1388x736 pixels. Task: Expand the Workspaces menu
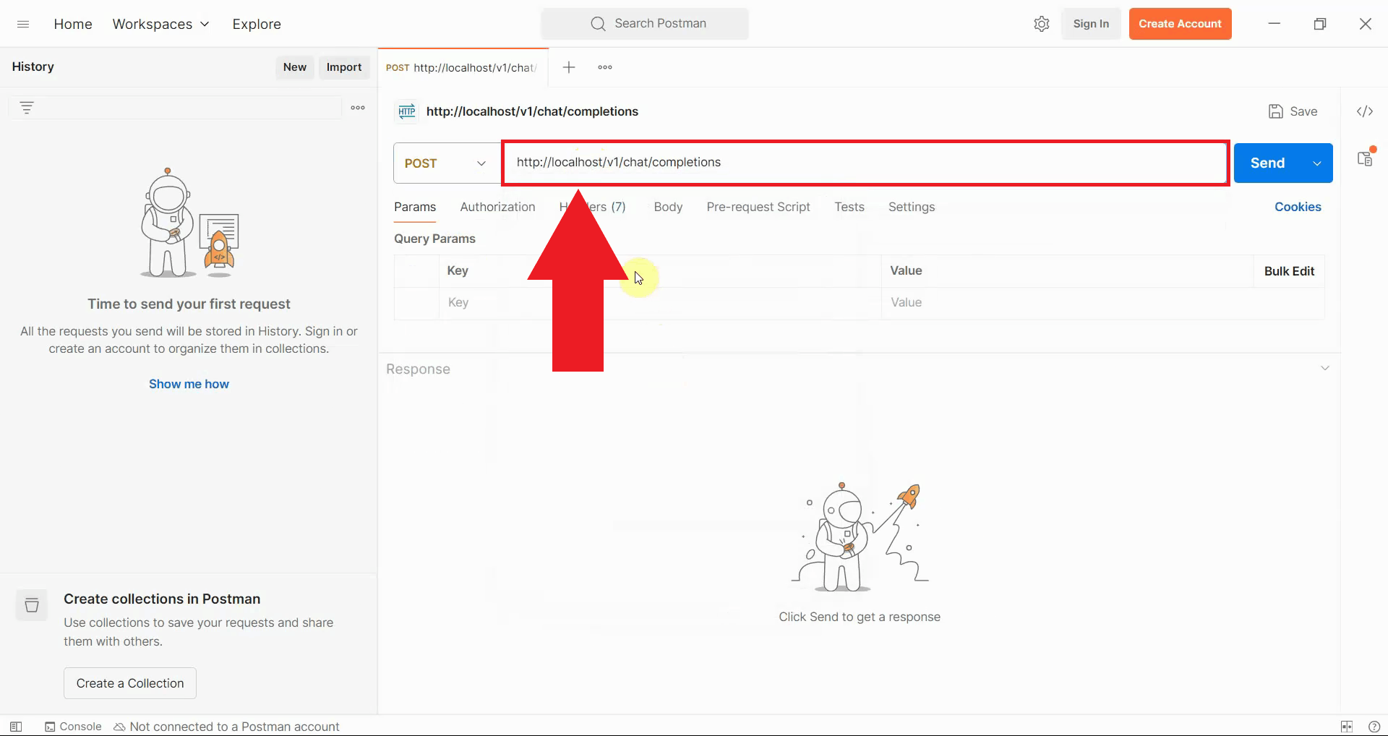tap(160, 24)
